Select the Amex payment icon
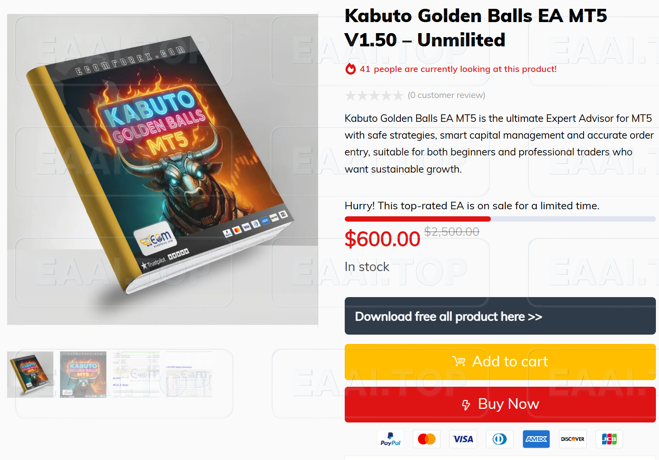The height and width of the screenshot is (460, 659). [536, 439]
